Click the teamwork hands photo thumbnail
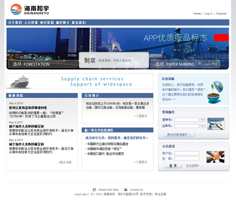The image size is (236, 209). (x=216, y=157)
